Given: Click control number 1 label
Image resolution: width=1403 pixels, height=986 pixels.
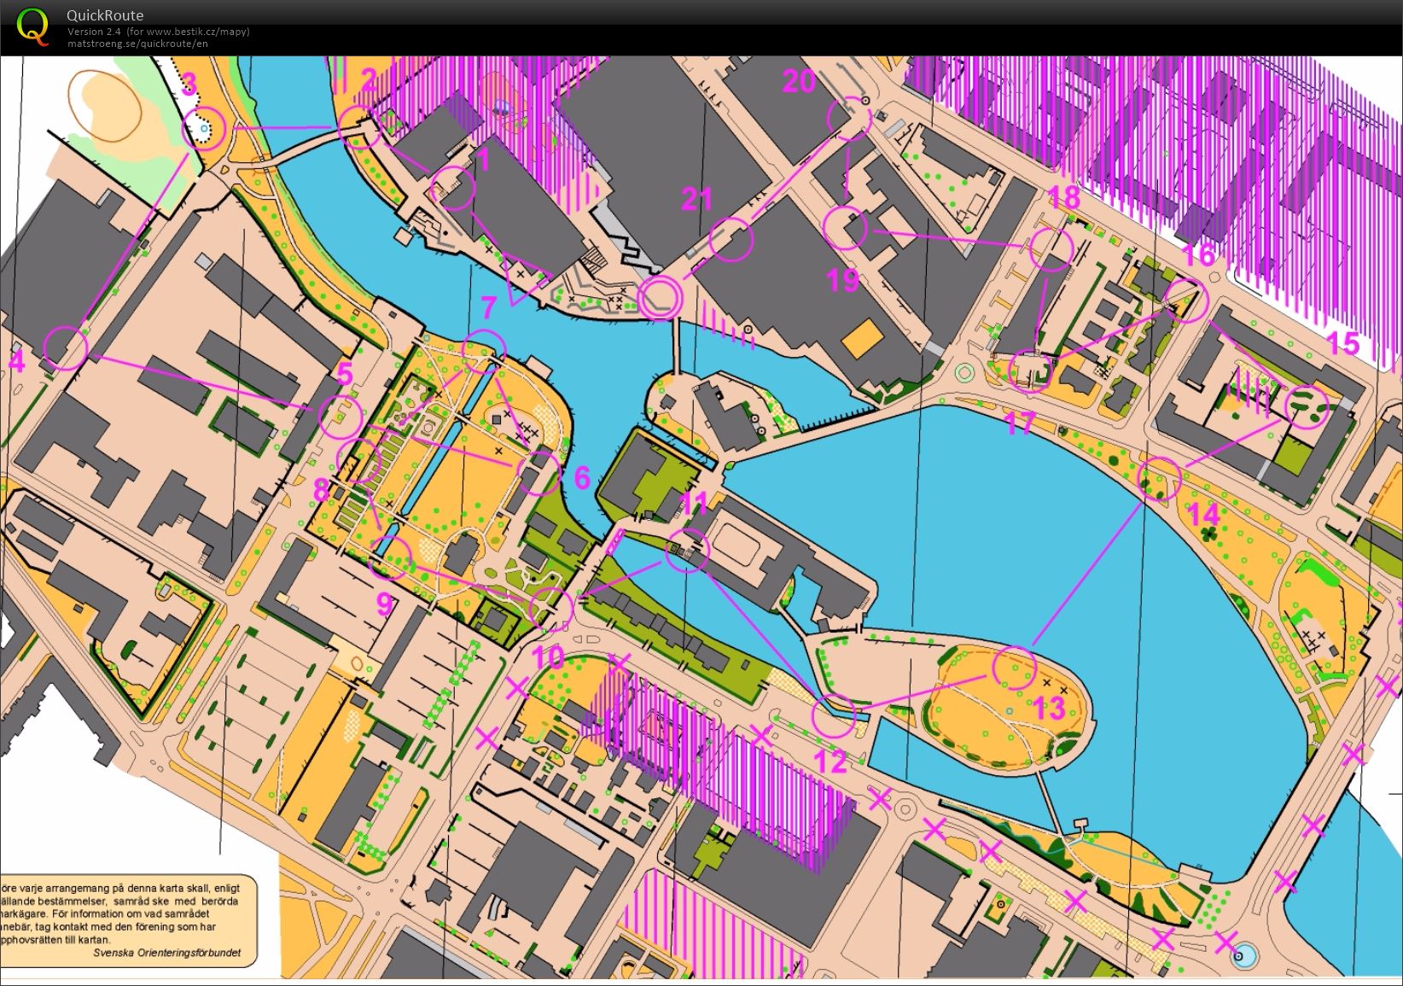Looking at the screenshot, I should (x=485, y=159).
